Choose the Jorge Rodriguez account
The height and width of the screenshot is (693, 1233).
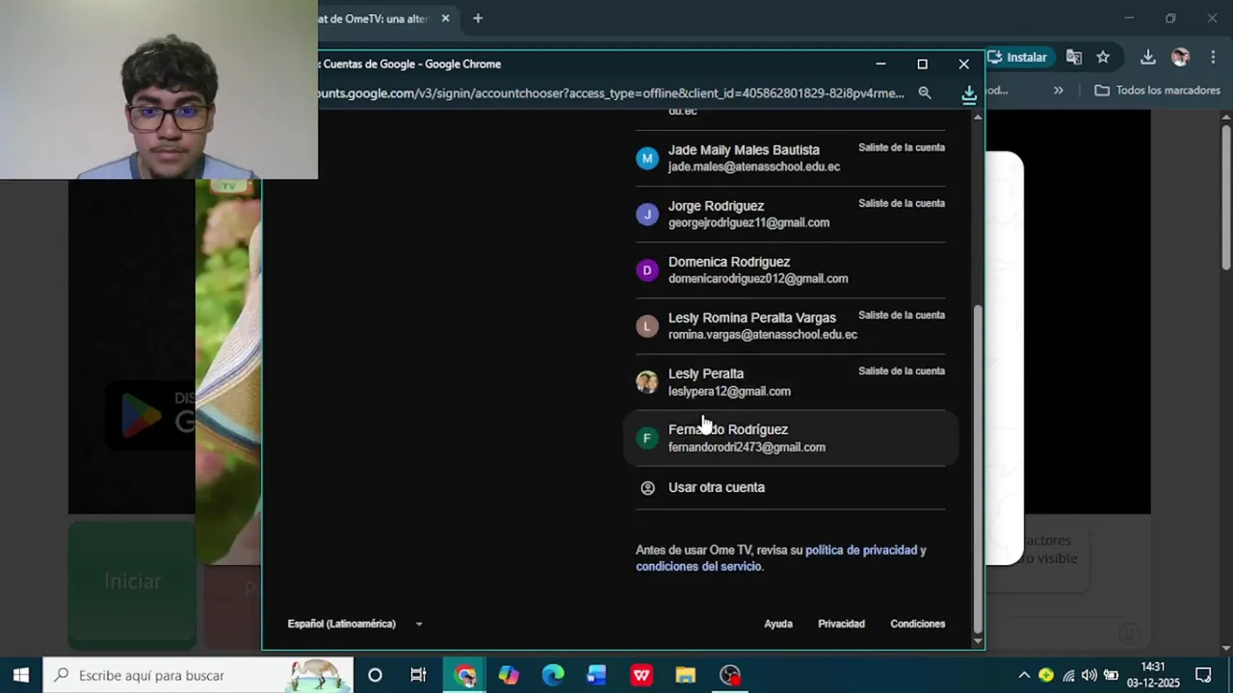(790, 214)
